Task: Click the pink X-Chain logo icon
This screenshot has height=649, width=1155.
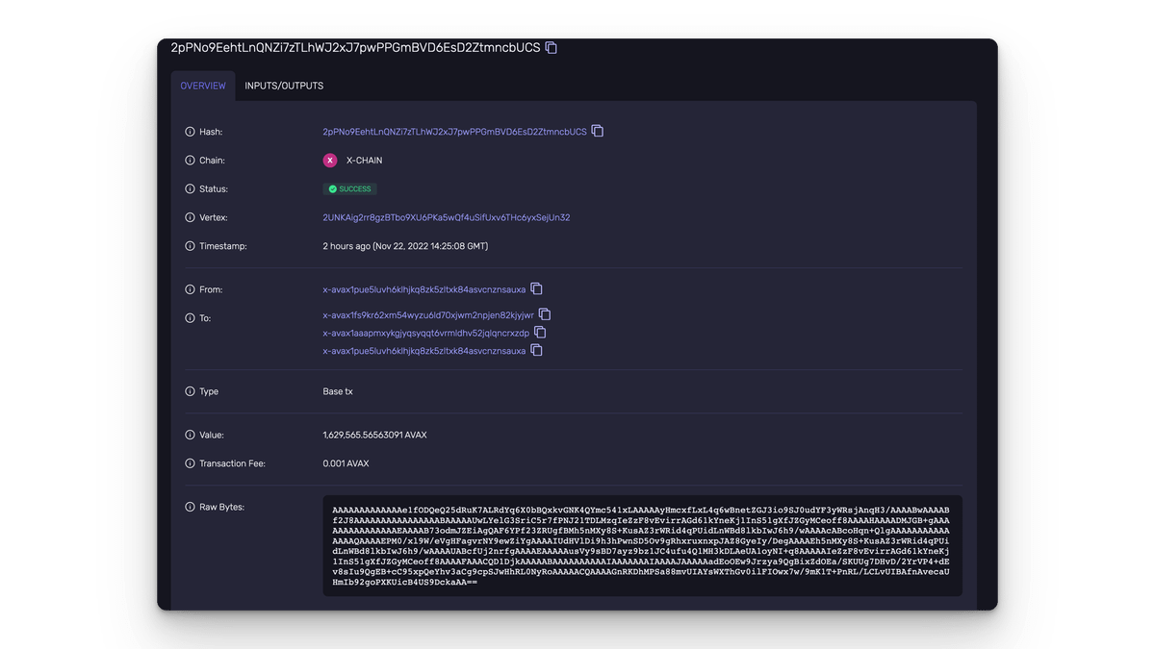Action: click(x=330, y=161)
